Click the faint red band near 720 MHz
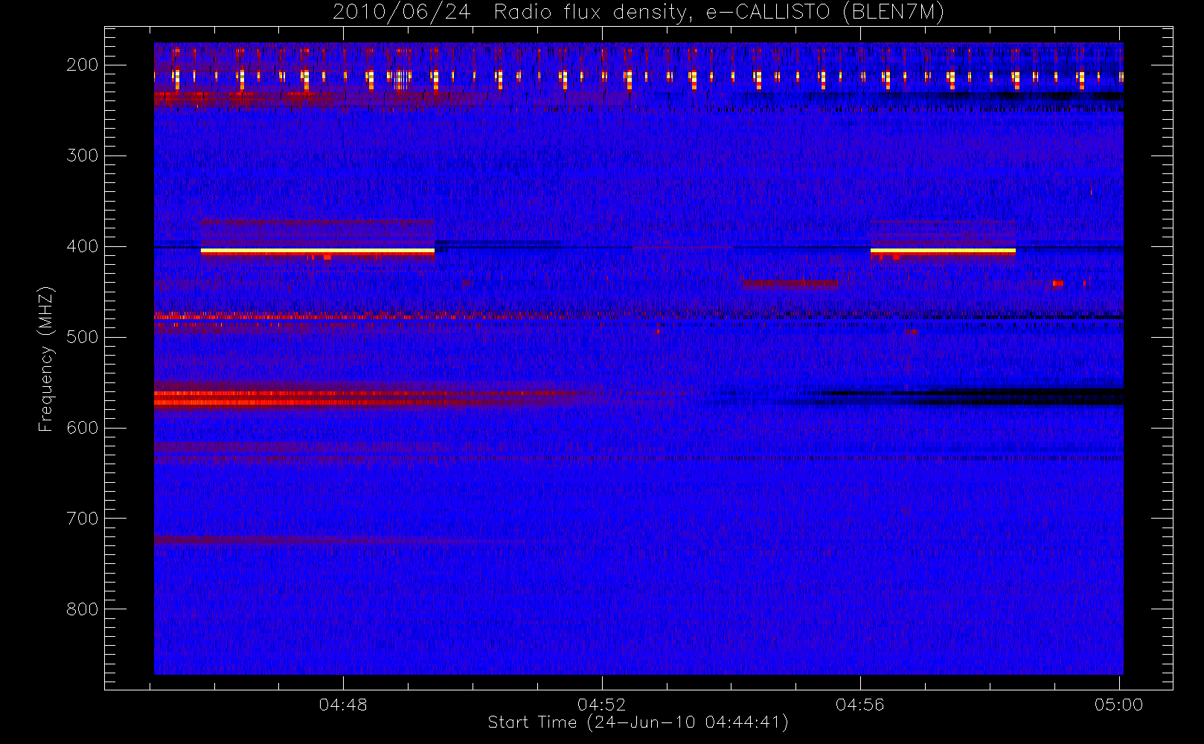The image size is (1204, 744). 298,539
